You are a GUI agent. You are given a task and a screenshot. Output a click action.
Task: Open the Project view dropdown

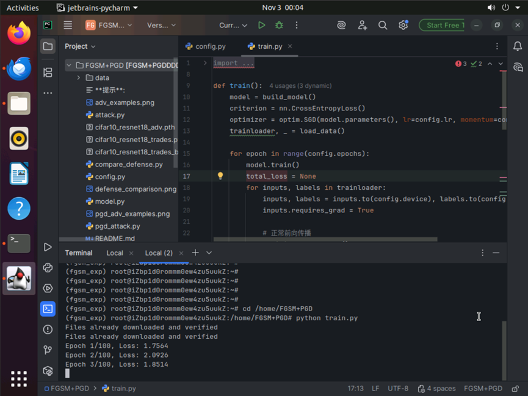[x=80, y=46]
